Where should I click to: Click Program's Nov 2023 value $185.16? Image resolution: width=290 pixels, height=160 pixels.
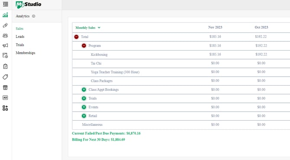coord(215,45)
